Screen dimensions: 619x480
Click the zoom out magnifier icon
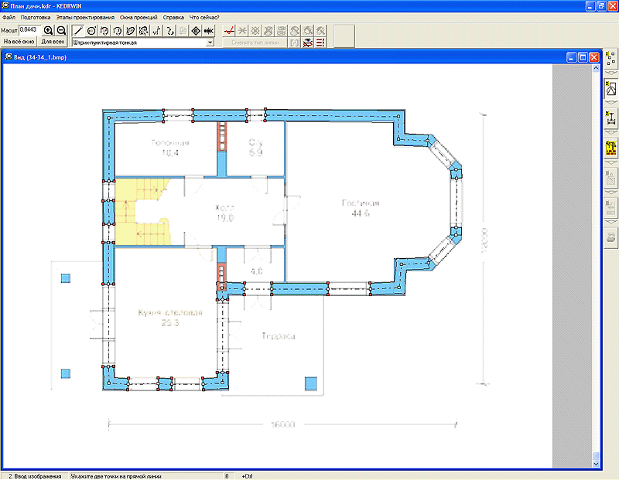[x=61, y=30]
